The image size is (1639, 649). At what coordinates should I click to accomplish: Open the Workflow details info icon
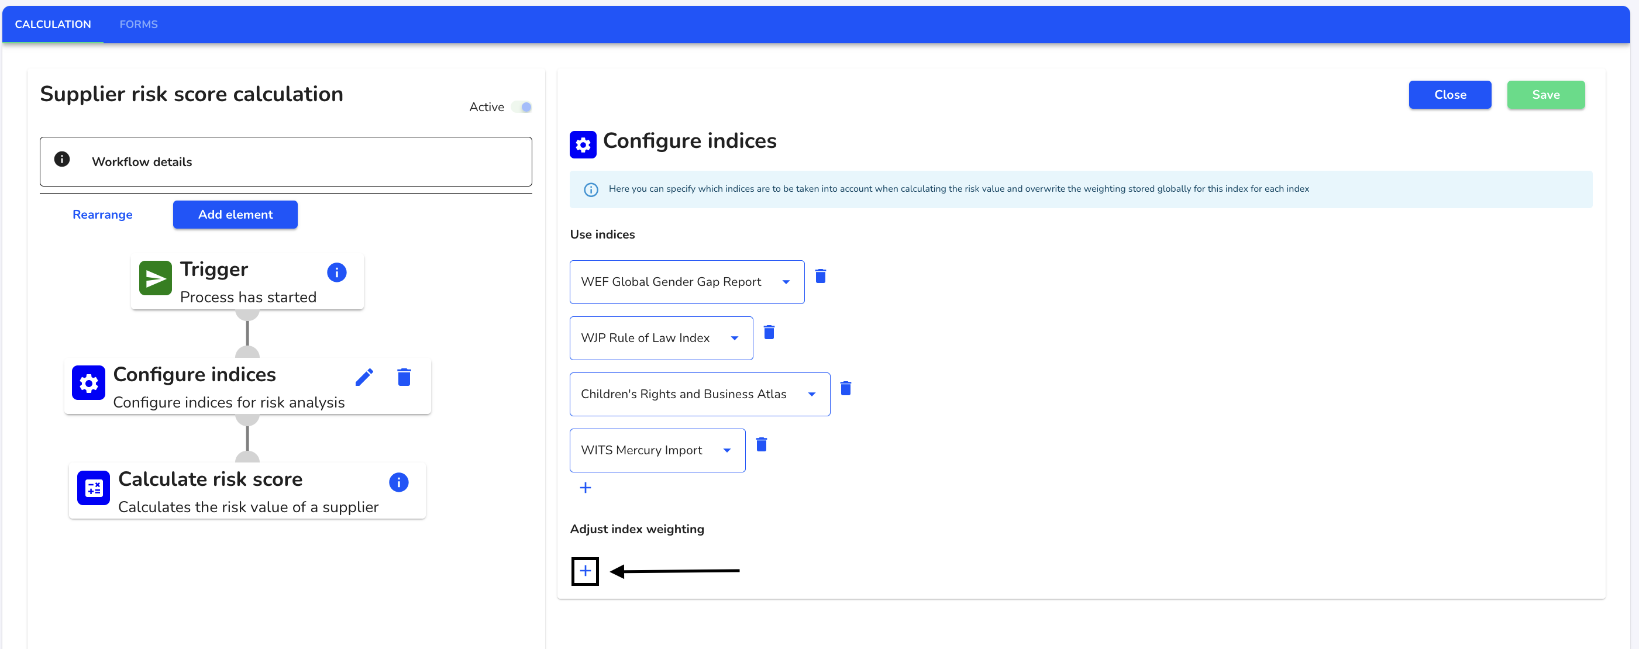[62, 159]
